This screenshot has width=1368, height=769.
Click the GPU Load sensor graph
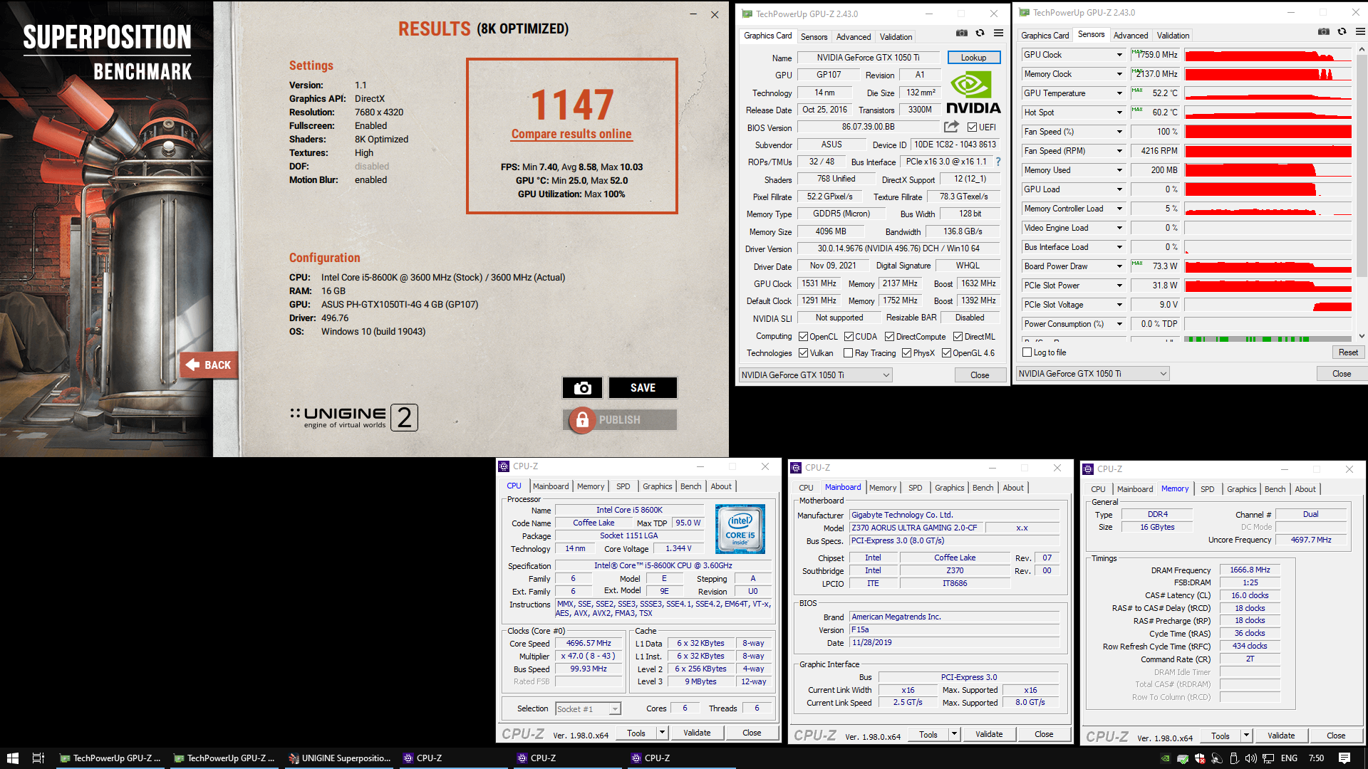1268,189
